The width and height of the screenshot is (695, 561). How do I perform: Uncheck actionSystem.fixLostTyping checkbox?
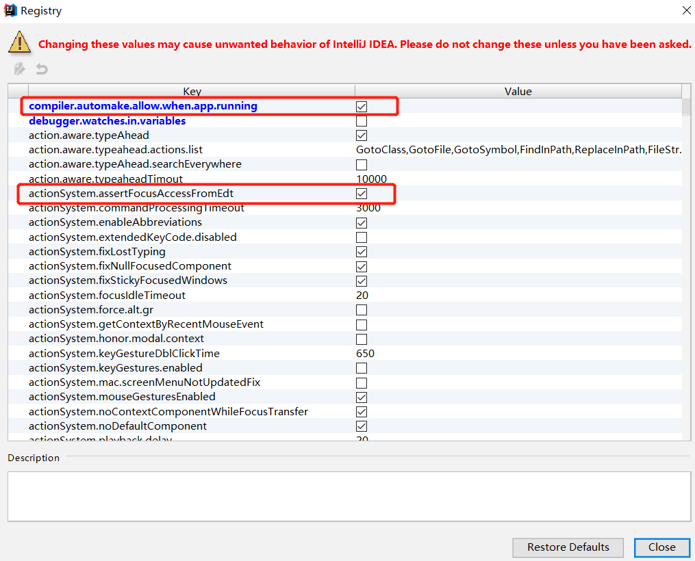[x=362, y=252]
